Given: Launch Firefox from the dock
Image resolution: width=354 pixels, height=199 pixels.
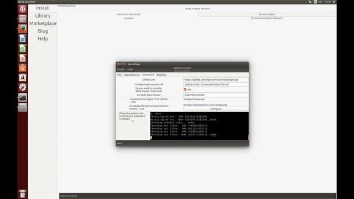Looking at the screenshot, I should tap(23, 29).
